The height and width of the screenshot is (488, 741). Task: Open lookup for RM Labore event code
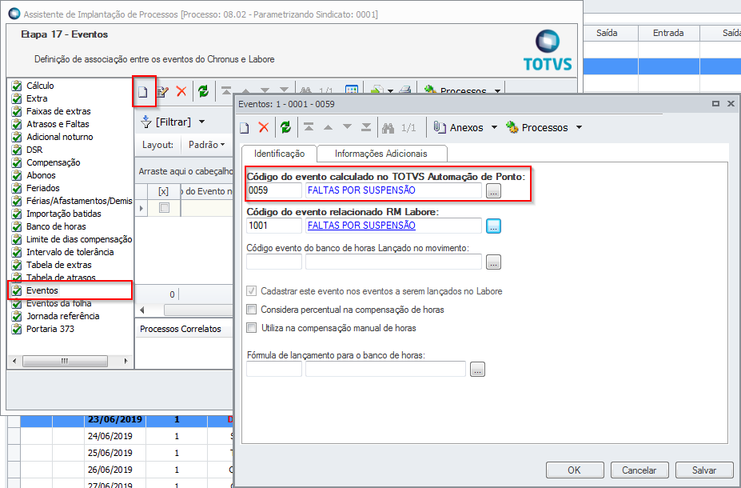coord(493,226)
